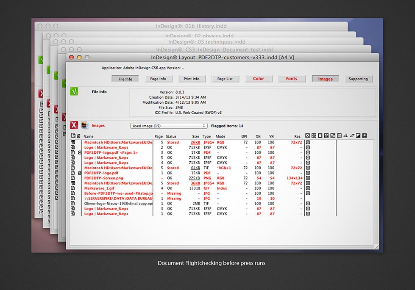The image size is (415, 290).
Task: Sort the list by the Status column header
Action: [x=171, y=137]
